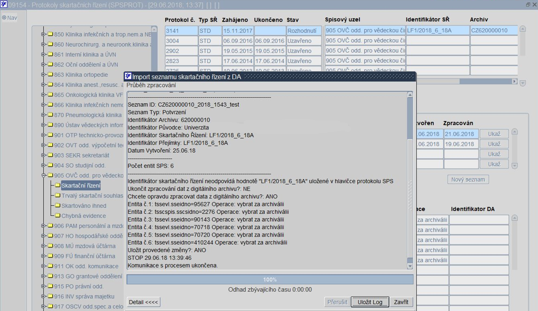Image resolution: width=538 pixels, height=311 pixels.
Task: Click folder icon of 915 PO právní odd.
Action: click(x=50, y=286)
